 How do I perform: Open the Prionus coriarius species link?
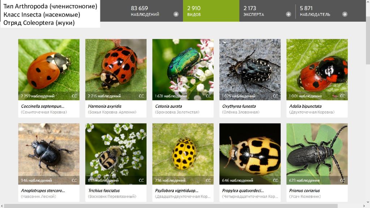(304, 191)
